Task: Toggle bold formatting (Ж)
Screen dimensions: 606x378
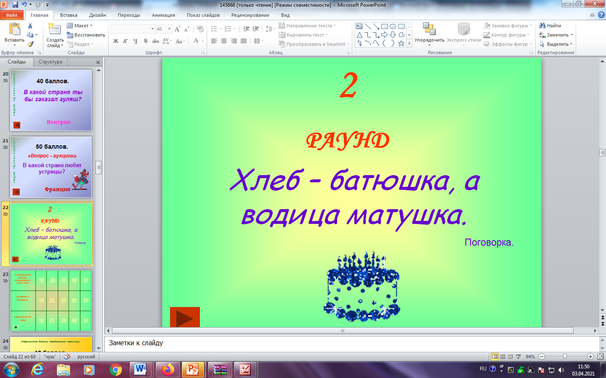Action: pos(116,41)
